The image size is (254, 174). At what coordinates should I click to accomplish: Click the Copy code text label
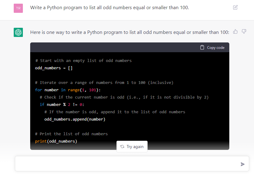(x=216, y=47)
